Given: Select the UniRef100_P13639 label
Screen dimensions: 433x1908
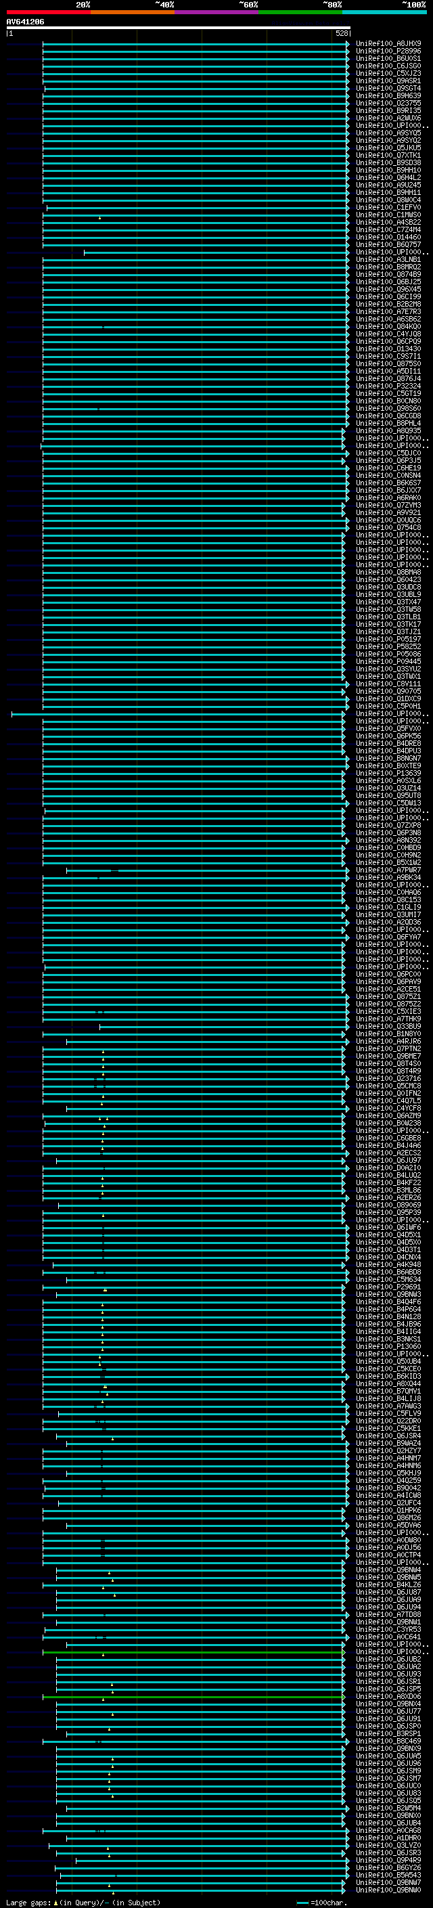Looking at the screenshot, I should [x=388, y=773].
